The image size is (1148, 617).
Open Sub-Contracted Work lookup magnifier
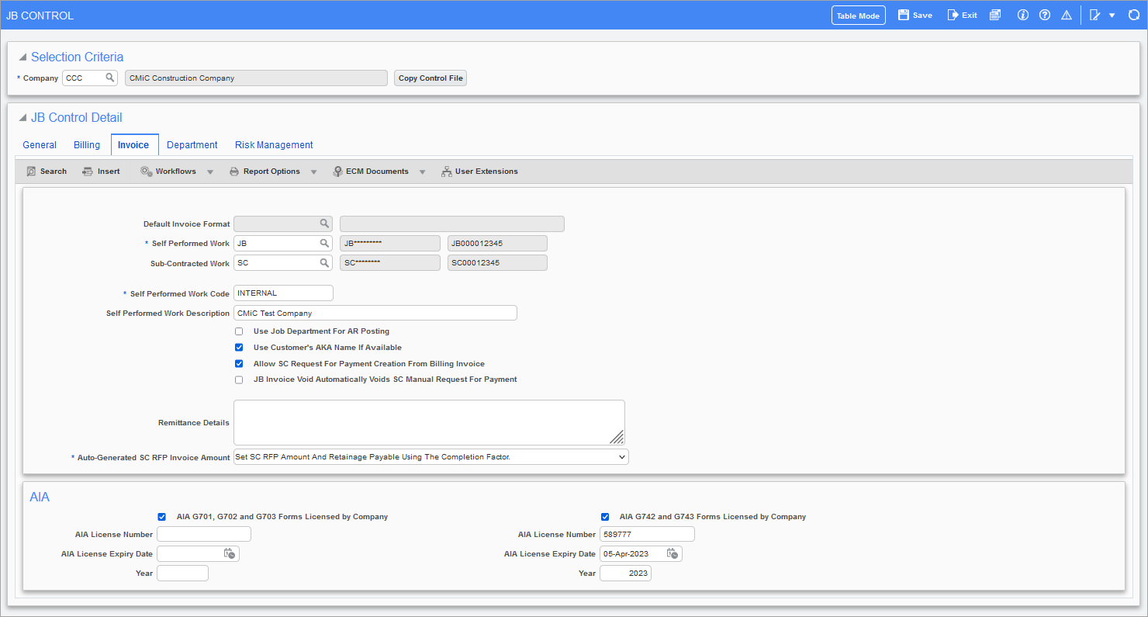click(x=325, y=262)
